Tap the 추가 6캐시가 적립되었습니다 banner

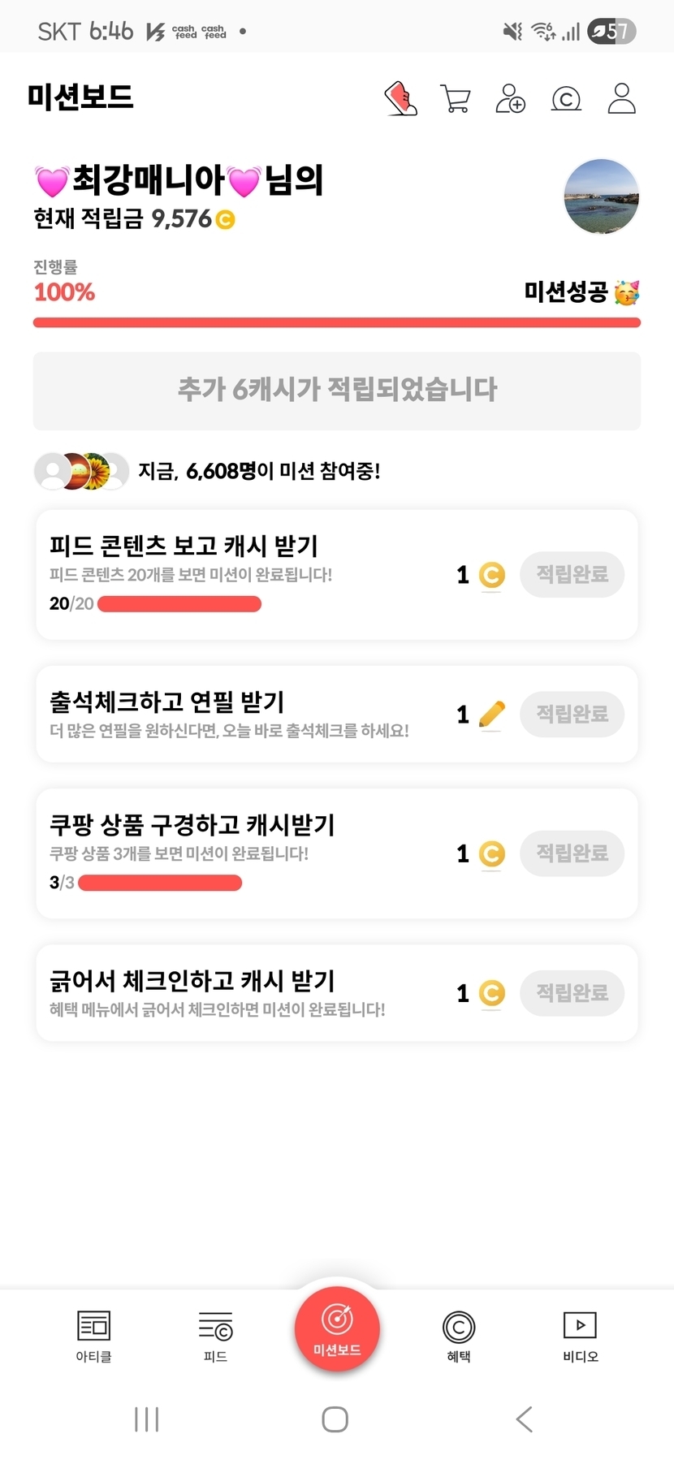(337, 391)
